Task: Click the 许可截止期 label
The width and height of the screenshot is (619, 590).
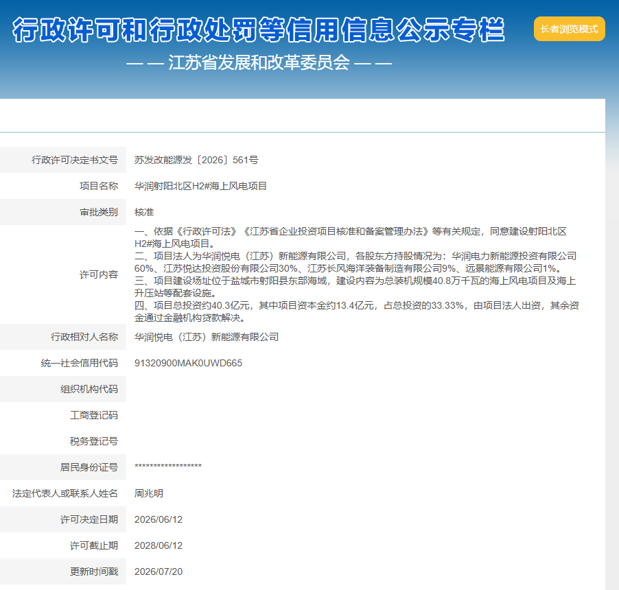Action: click(94, 545)
